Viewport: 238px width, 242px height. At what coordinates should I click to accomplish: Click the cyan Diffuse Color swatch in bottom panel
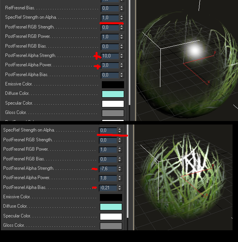point(111,207)
